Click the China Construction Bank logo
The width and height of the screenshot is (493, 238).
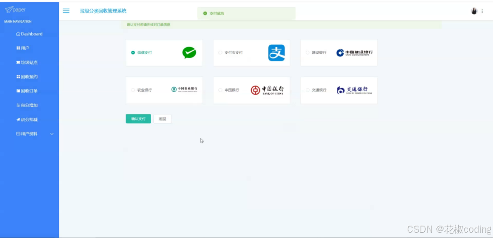(354, 53)
